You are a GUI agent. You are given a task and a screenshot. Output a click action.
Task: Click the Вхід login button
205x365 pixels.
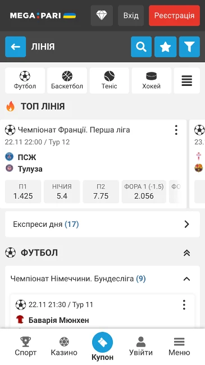tap(131, 16)
